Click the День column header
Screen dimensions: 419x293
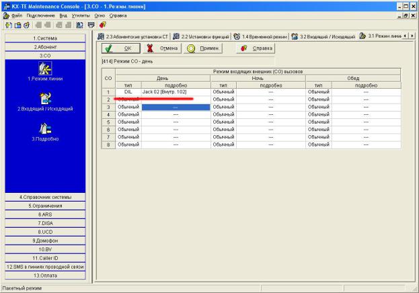pos(163,78)
